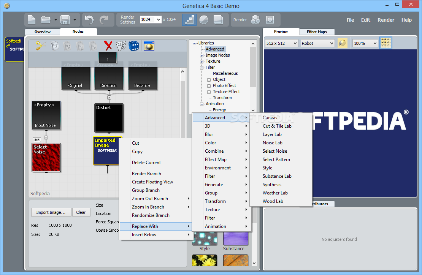Click the Genetica app logo icon

coord(7,6)
